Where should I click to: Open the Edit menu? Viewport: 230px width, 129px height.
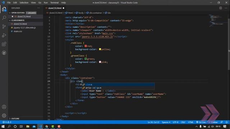[x=15, y=3]
